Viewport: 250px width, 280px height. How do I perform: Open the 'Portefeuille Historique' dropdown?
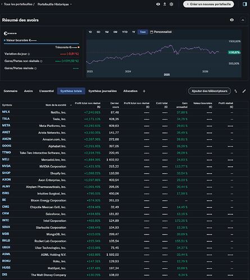coord(54,4)
